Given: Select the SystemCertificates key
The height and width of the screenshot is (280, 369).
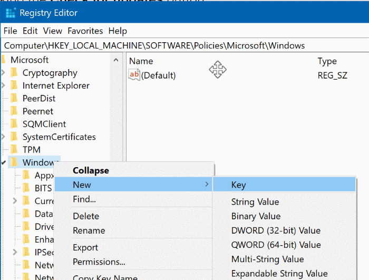Looking at the screenshot, I should [x=59, y=137].
